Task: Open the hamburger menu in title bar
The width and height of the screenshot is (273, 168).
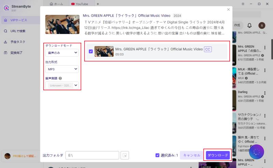Action: click(243, 4)
